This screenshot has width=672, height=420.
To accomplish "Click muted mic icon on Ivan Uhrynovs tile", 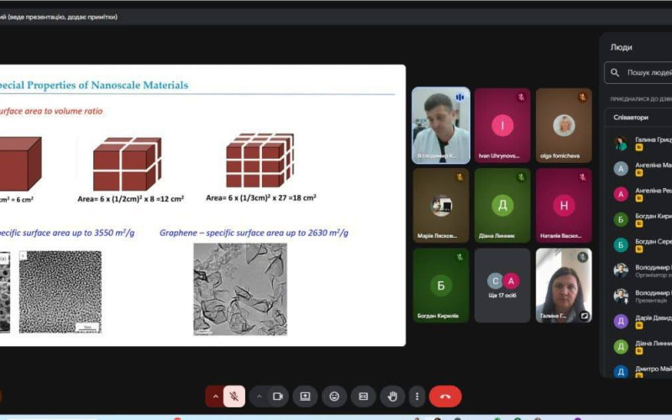I will click(x=521, y=97).
